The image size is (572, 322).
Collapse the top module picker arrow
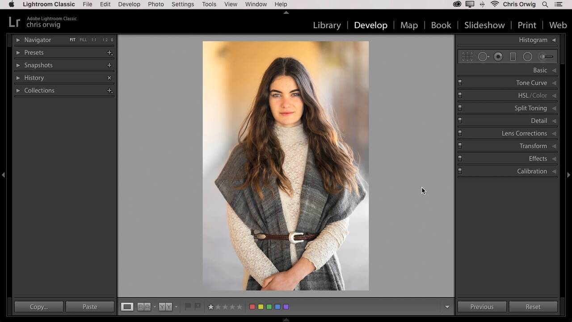(x=286, y=13)
